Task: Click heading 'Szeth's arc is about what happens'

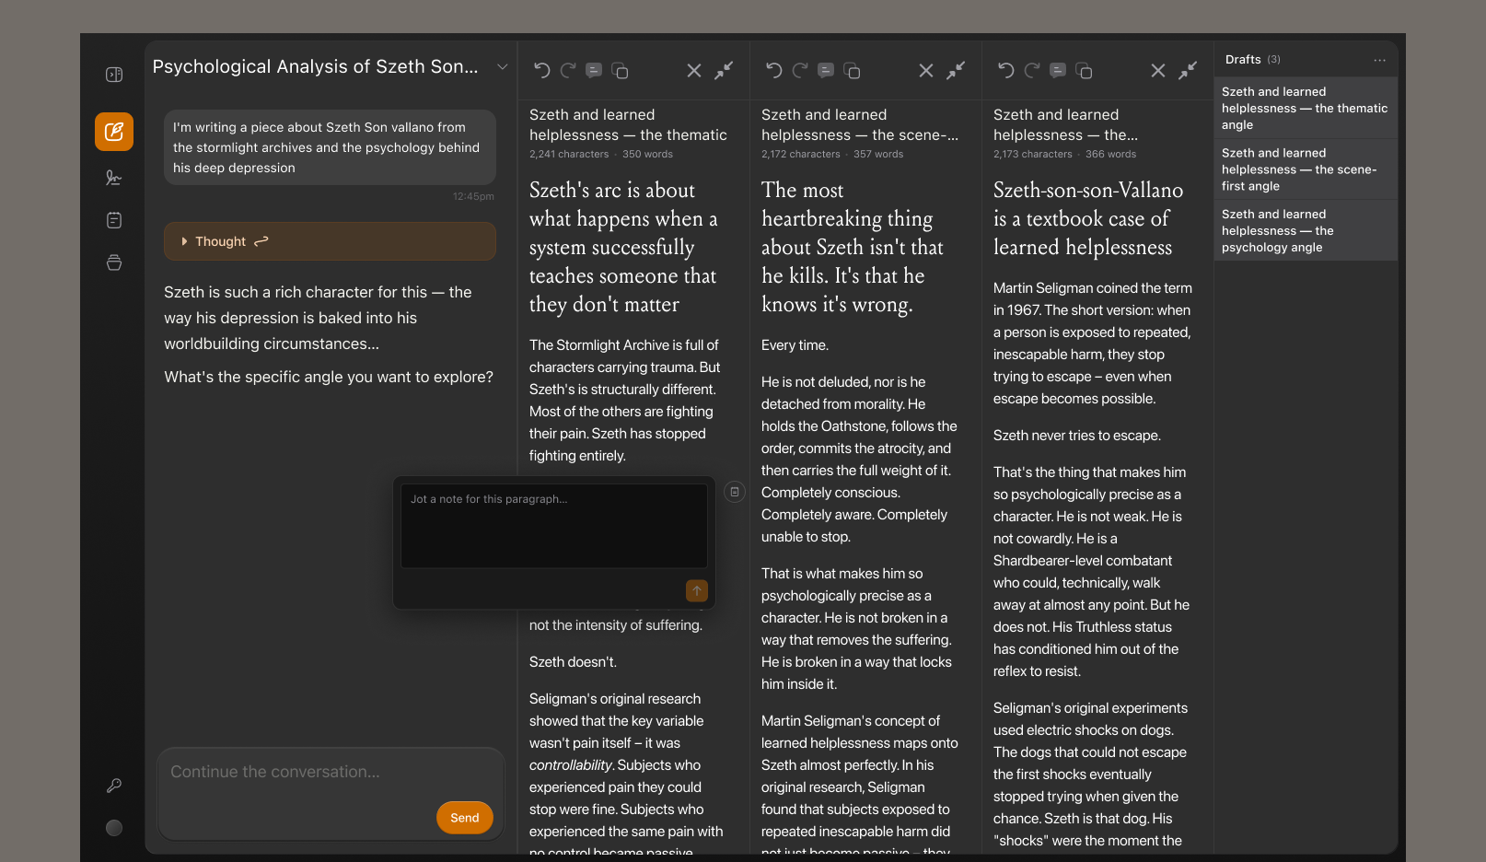Action: (x=623, y=247)
